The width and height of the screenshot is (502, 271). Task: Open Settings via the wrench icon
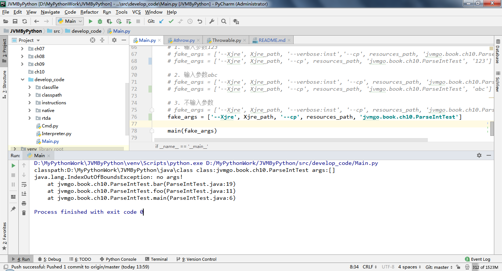(x=212, y=21)
